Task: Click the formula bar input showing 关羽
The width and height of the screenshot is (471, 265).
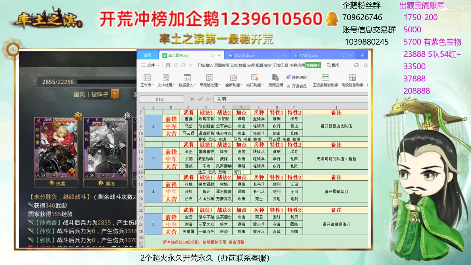Action: click(291, 99)
